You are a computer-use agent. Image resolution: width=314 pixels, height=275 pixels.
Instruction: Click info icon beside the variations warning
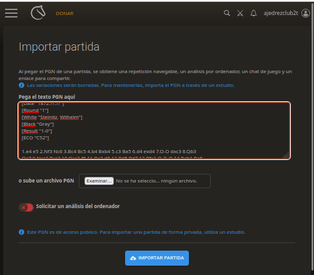pos(21,85)
